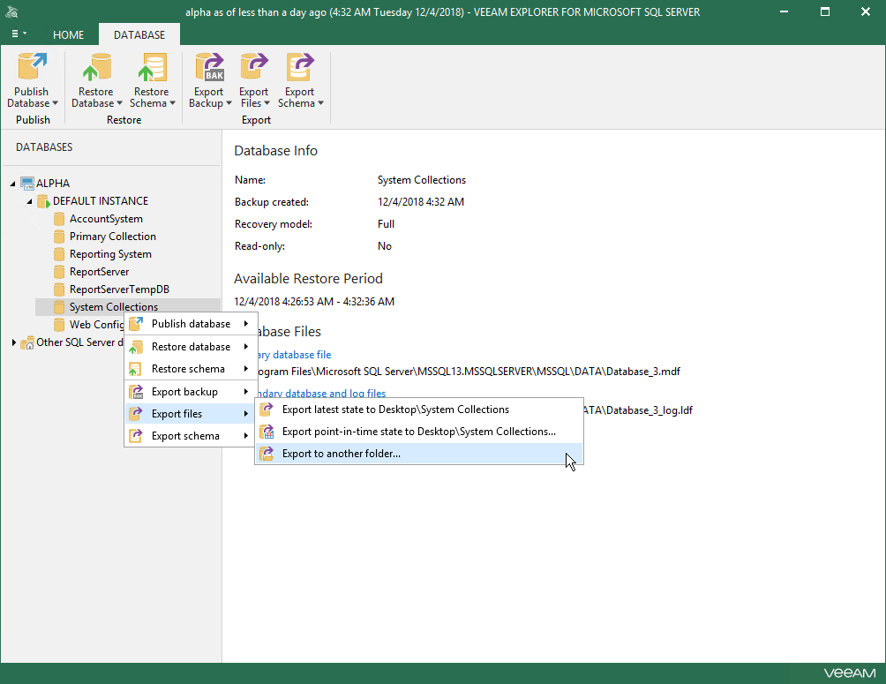Select Export files context menu entry

[191, 414]
